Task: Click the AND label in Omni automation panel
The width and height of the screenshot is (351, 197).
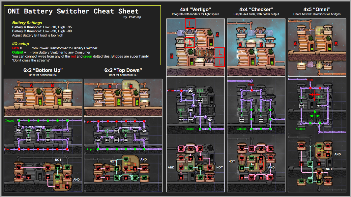Action: click(x=337, y=154)
